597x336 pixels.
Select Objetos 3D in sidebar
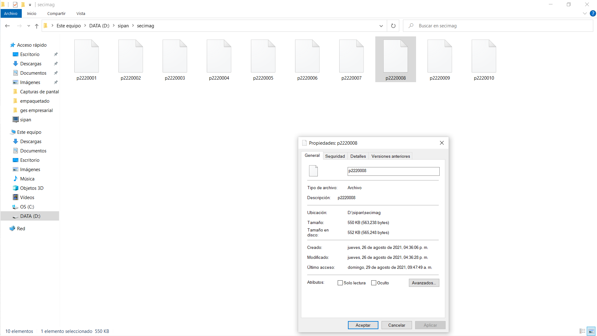(32, 188)
